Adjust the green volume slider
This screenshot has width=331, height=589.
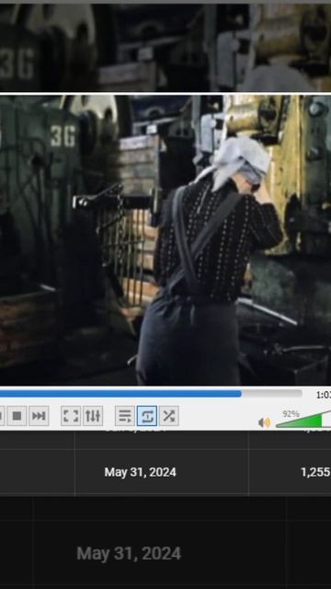303,420
